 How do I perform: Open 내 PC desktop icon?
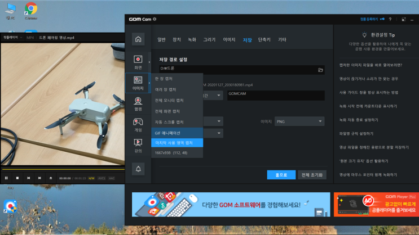tap(10, 11)
